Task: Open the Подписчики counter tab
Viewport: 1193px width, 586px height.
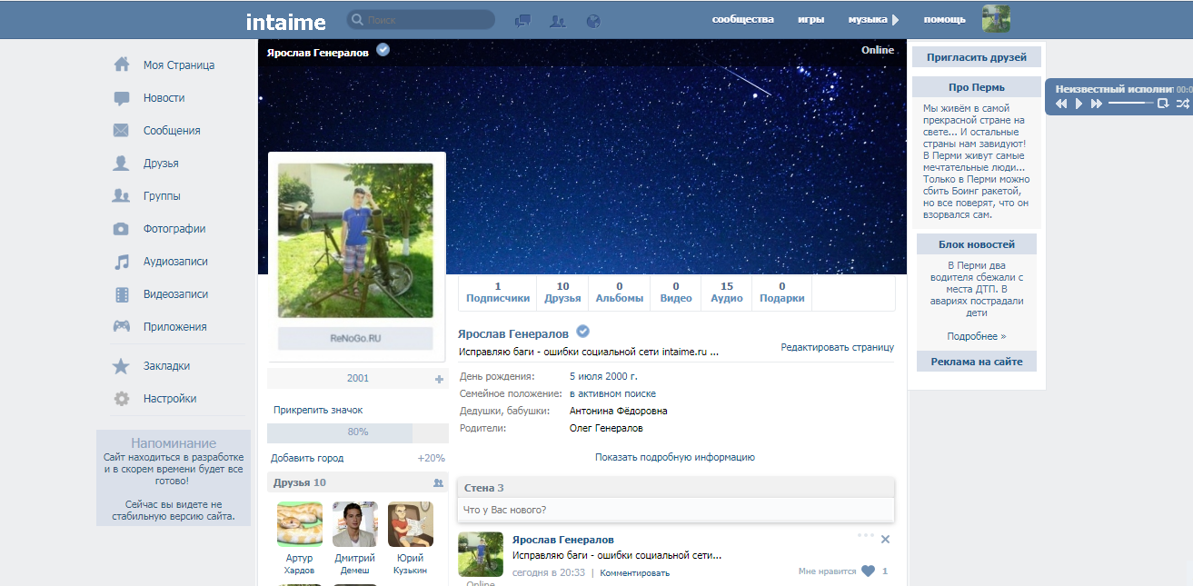Action: point(498,293)
